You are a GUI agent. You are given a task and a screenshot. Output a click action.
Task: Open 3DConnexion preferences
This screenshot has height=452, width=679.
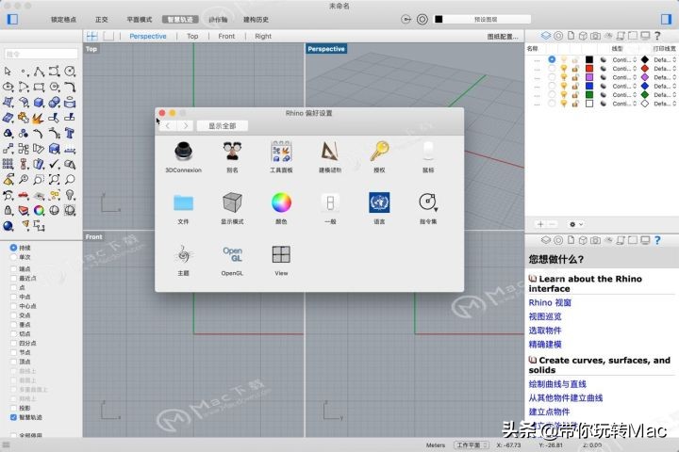tap(183, 152)
